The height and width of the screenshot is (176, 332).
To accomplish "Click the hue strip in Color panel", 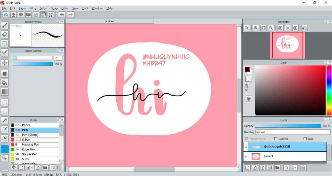I will point(329,90).
